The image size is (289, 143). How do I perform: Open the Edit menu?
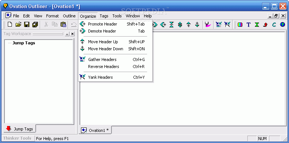coord(26,16)
